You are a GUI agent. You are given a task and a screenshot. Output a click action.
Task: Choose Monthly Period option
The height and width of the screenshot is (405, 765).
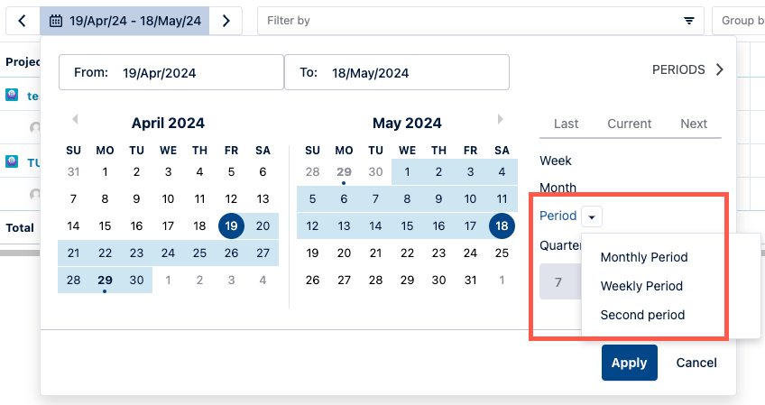(644, 257)
